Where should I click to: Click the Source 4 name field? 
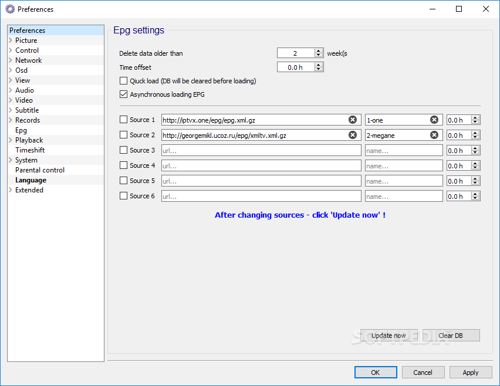click(x=404, y=165)
